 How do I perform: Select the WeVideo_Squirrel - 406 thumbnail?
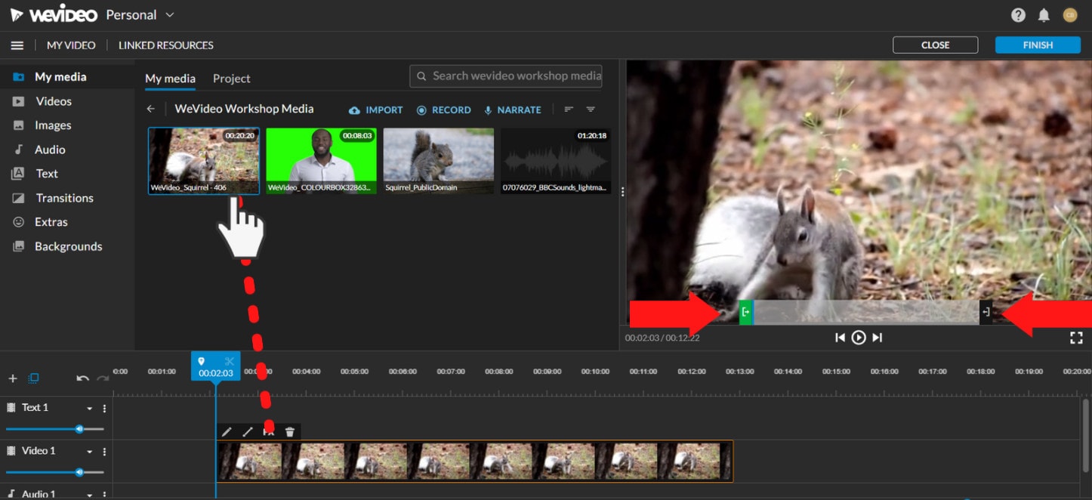(x=204, y=161)
